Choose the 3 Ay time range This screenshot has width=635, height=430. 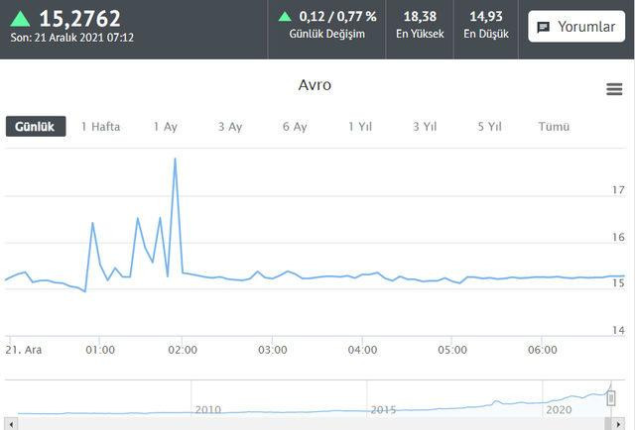[230, 127]
